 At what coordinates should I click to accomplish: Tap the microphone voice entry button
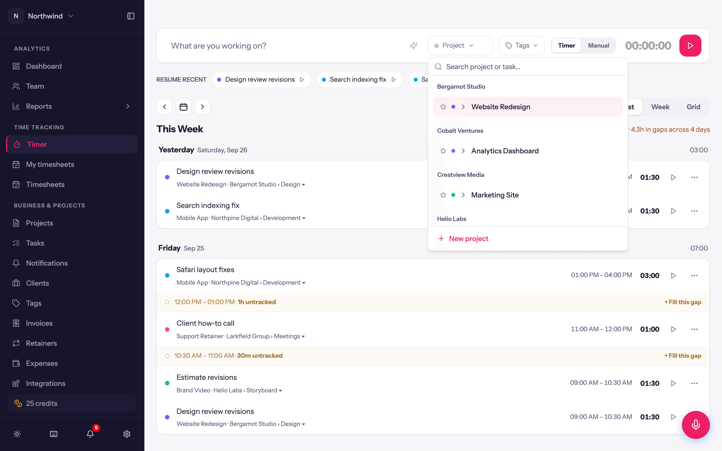695,425
